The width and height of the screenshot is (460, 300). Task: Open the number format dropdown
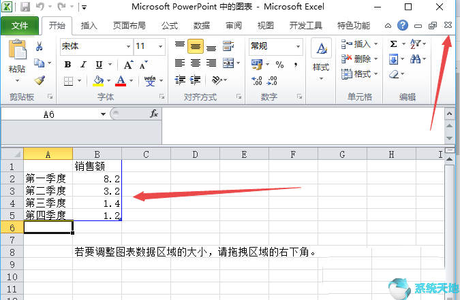pos(298,46)
